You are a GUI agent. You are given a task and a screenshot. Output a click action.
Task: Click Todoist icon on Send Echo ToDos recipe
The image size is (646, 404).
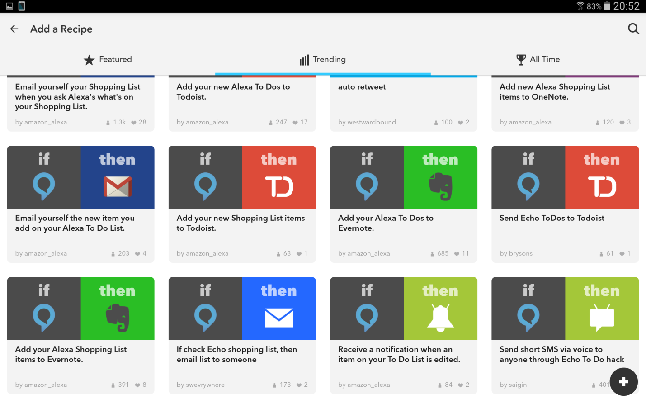point(602,186)
